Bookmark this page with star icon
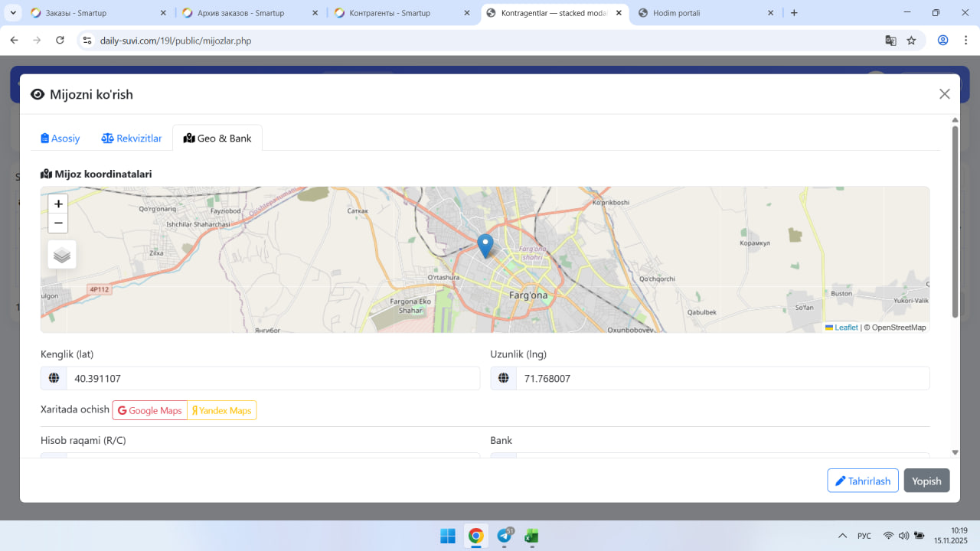980x551 pixels. coord(911,41)
